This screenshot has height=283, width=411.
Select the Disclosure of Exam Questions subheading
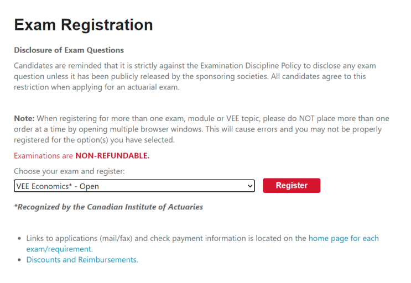click(69, 50)
